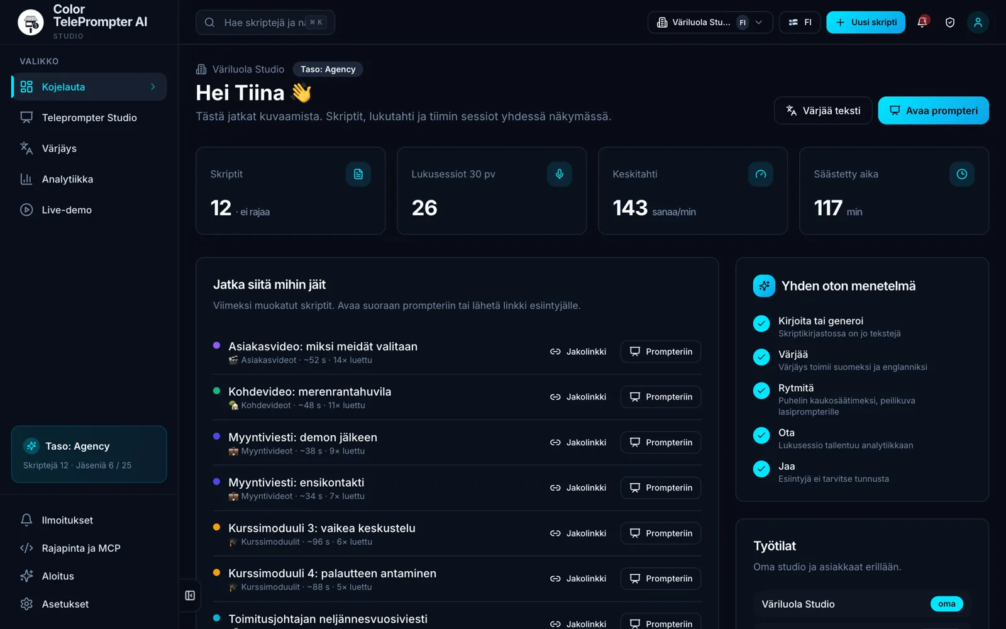Expand the Kojelauta chevron arrow

(153, 87)
